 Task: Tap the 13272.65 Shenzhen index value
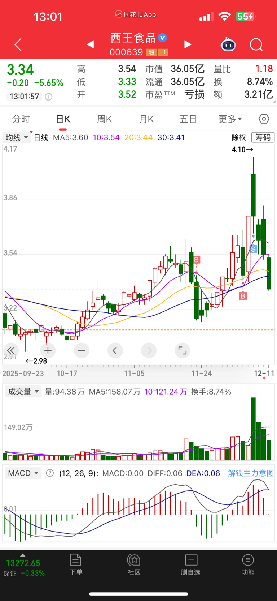[23, 563]
